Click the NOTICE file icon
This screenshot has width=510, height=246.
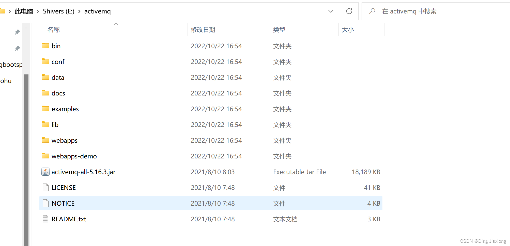(x=45, y=203)
